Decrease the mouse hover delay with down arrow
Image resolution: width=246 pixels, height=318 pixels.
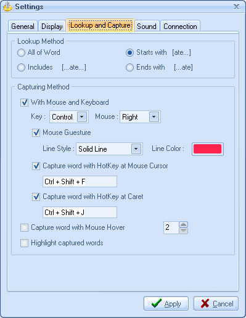click(x=183, y=230)
